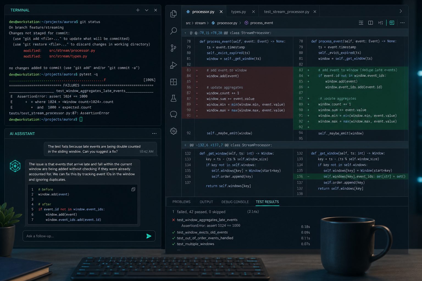
Task: Open the Extensions view
Action: click(x=173, y=82)
